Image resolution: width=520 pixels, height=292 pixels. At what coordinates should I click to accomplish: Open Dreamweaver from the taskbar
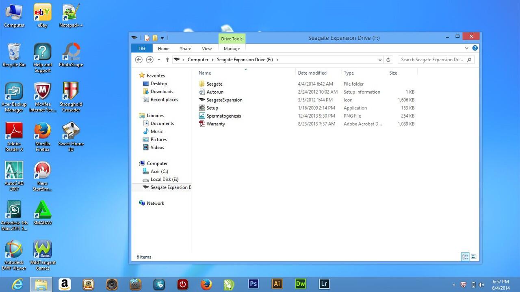coord(301,284)
